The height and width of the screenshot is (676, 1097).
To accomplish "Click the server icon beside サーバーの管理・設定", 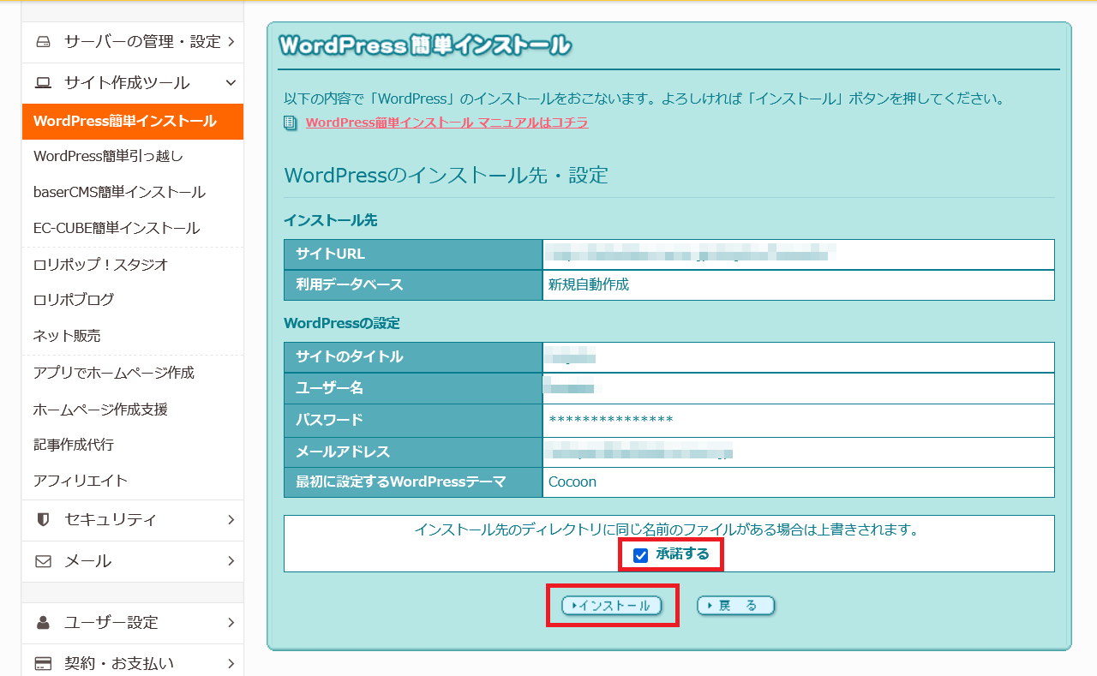I will tap(43, 42).
